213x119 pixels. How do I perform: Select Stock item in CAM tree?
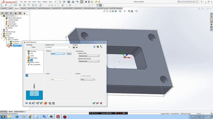click(x=10, y=22)
